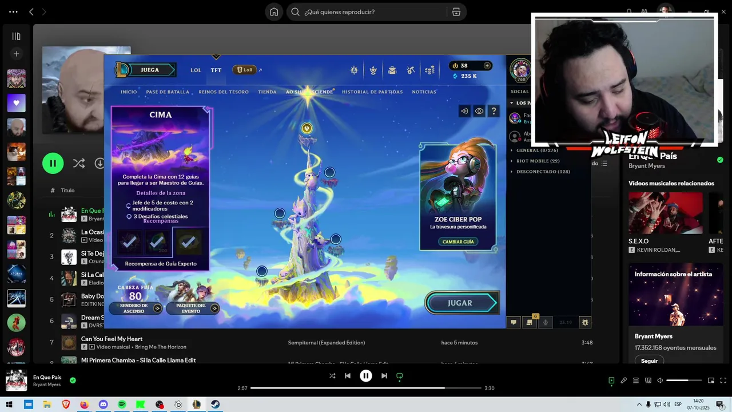Open the miniplayer icon

[x=711, y=381]
